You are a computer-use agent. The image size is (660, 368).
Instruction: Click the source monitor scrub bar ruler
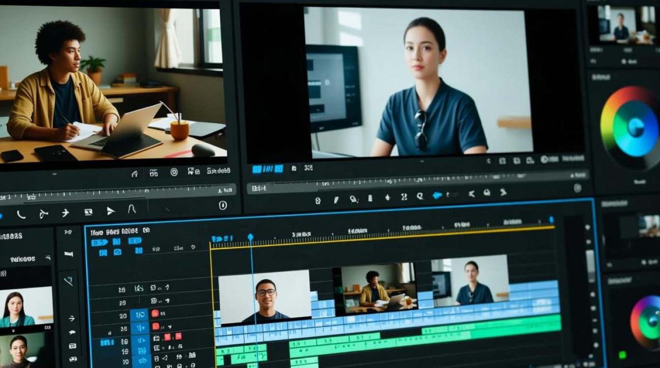pos(118,192)
